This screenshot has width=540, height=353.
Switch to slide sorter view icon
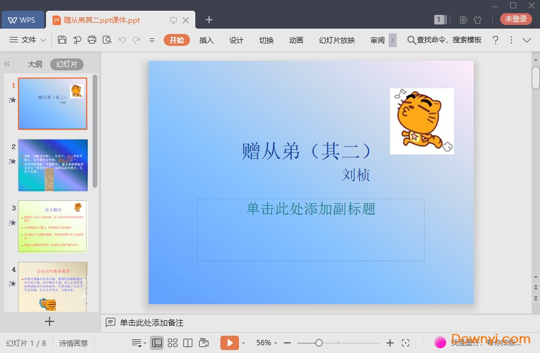click(172, 343)
